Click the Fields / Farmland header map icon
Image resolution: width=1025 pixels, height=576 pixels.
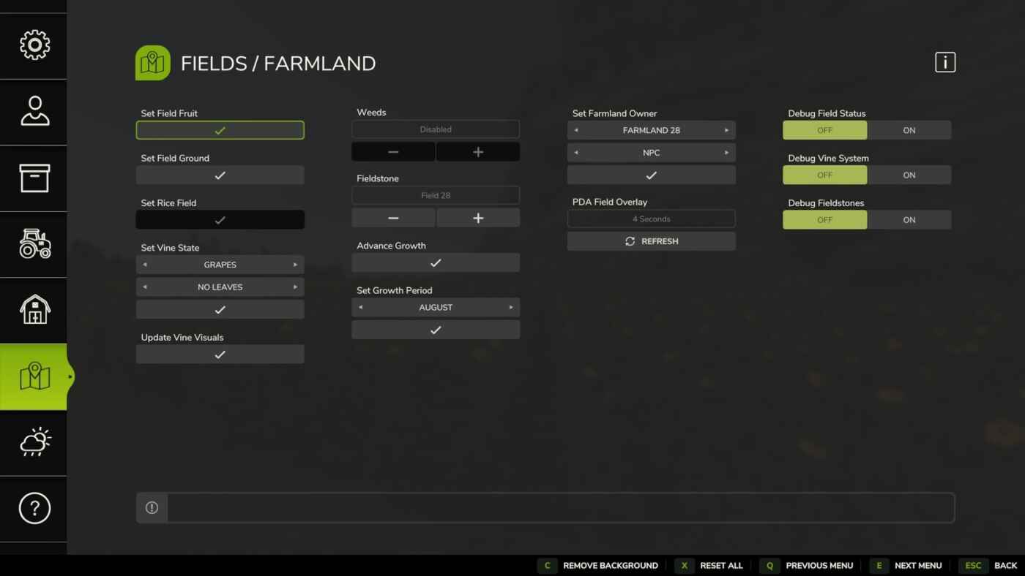153,63
